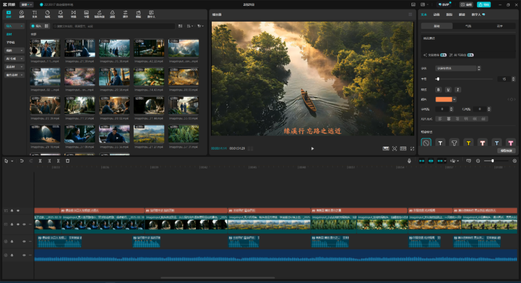Click the Review (审阅) button
The width and height of the screenshot is (521, 283).
[x=467, y=5]
